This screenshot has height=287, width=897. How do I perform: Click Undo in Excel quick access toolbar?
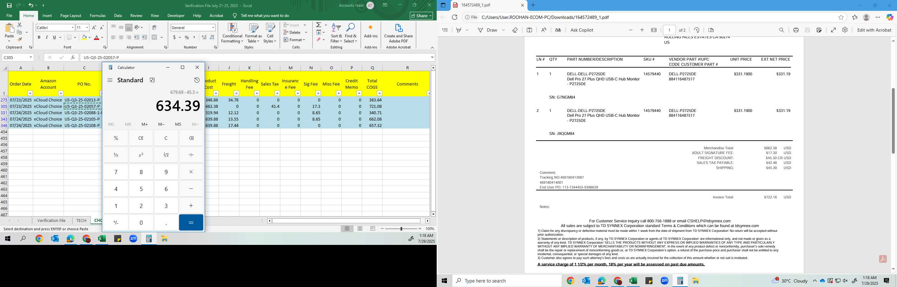coord(31,5)
